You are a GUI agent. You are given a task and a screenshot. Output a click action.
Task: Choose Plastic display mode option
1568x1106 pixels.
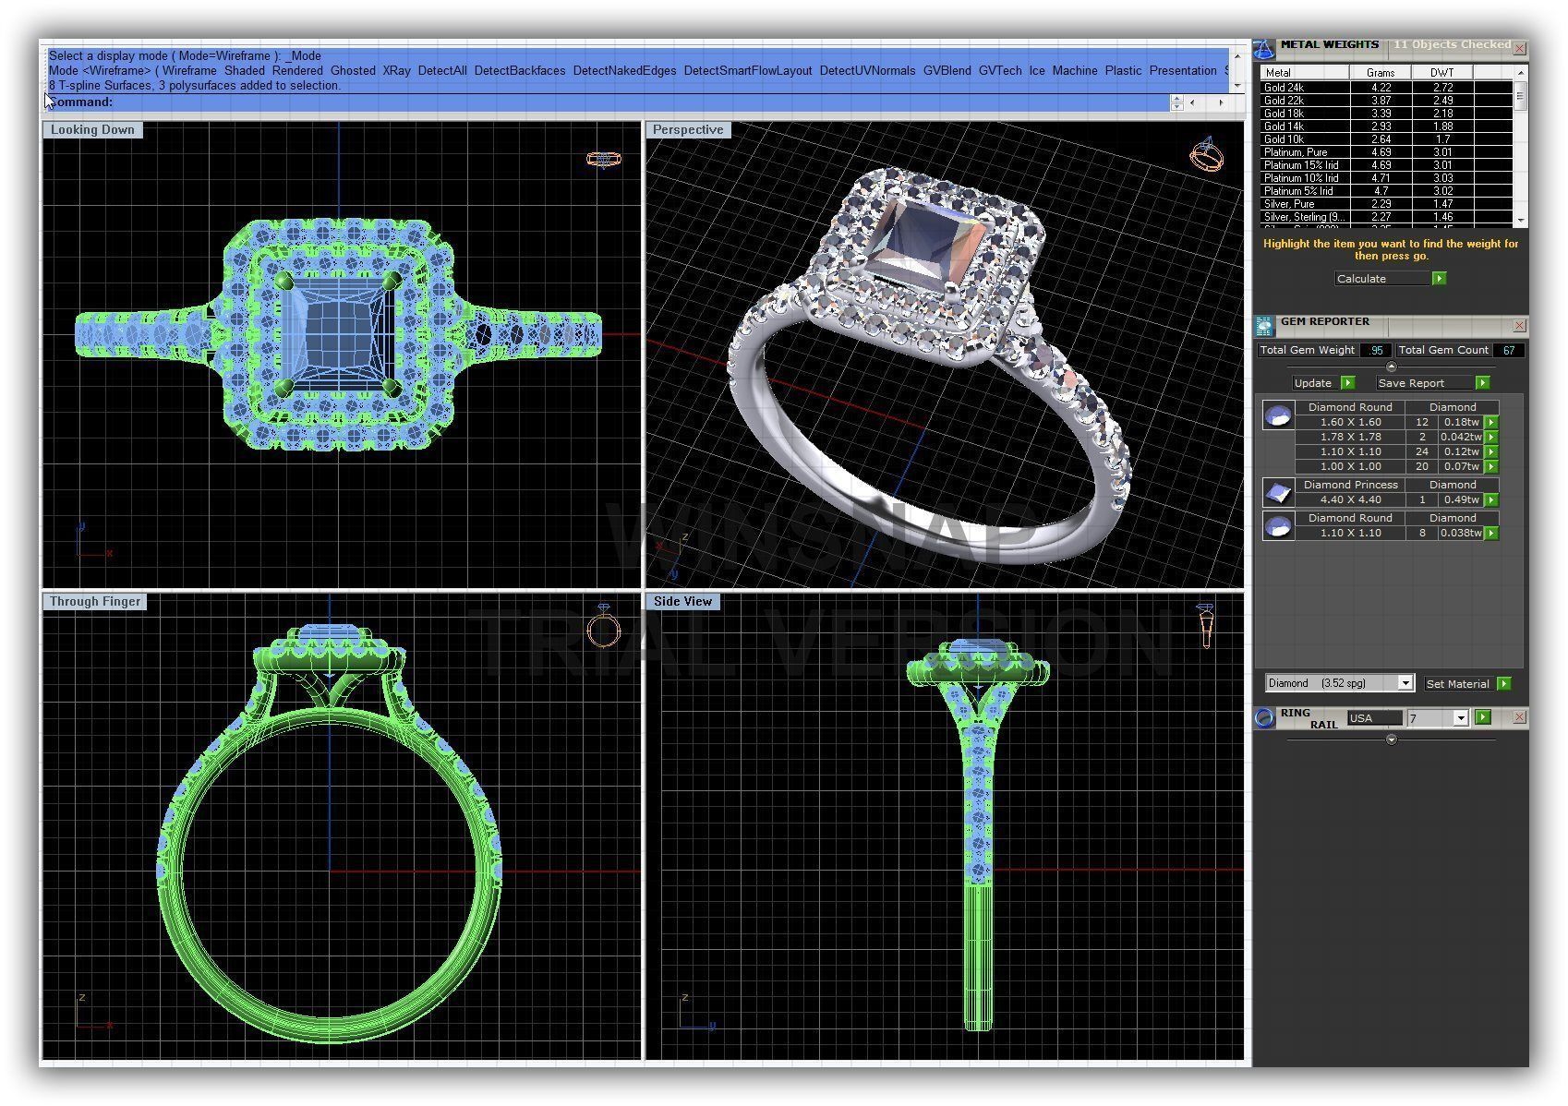click(x=1123, y=70)
